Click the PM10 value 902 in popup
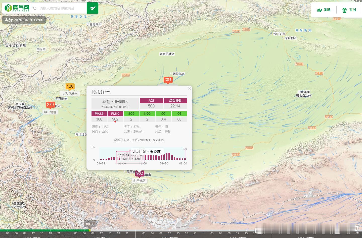Viewport: 362px width, 238px height. [x=115, y=119]
